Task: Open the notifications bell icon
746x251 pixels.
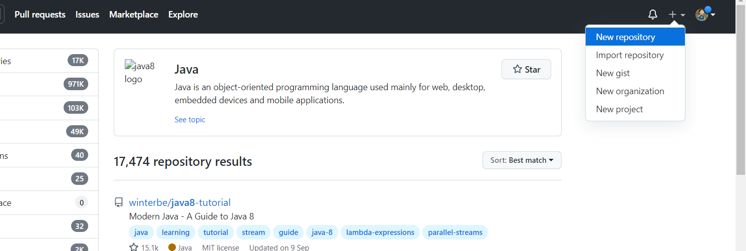Action: [652, 15]
